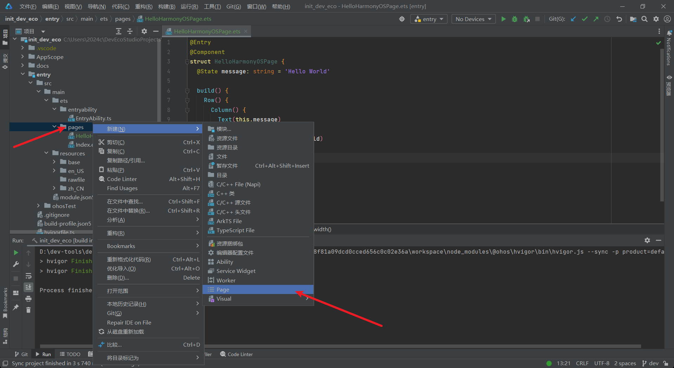The width and height of the screenshot is (674, 368).
Task: Open IDE settings gear in top toolbar
Action: (656, 19)
